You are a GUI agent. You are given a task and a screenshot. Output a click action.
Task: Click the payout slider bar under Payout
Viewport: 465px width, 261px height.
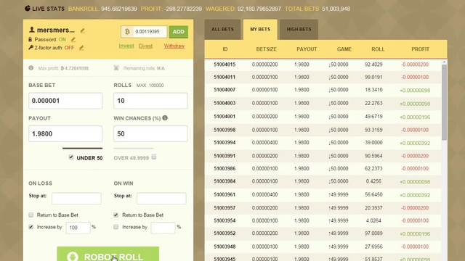coord(82,148)
